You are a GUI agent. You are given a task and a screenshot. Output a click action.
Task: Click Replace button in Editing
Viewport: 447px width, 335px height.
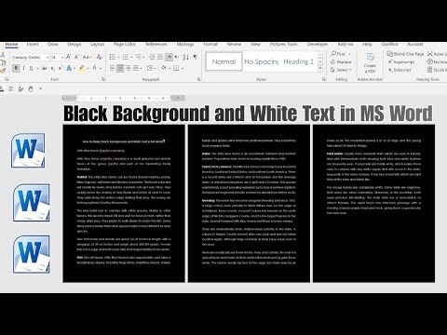pyautogui.click(x=341, y=62)
